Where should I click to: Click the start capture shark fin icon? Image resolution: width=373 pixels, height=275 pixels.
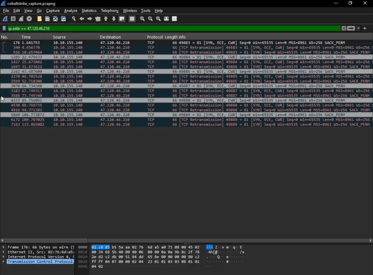coord(5,19)
